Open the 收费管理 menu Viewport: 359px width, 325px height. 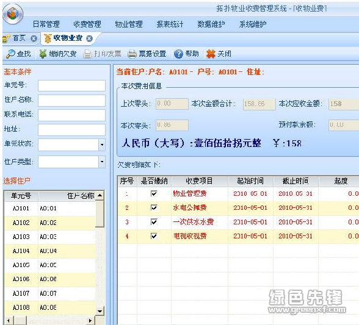click(x=87, y=24)
